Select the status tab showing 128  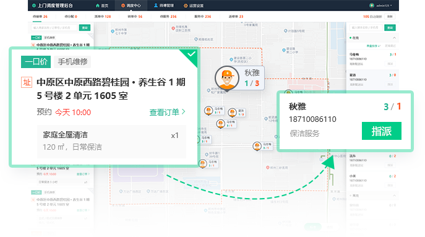click(x=103, y=17)
